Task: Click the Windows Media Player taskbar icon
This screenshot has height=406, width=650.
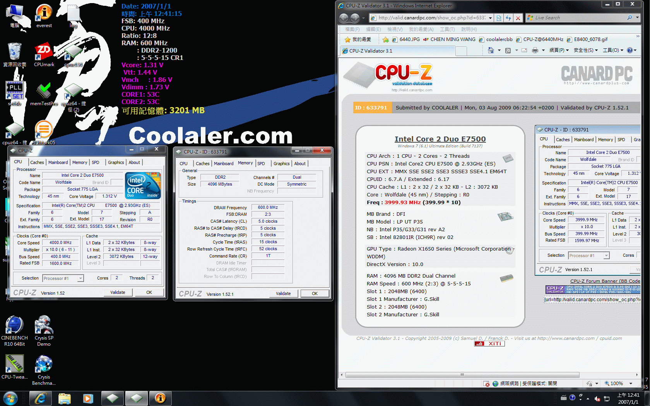Action: (x=88, y=398)
